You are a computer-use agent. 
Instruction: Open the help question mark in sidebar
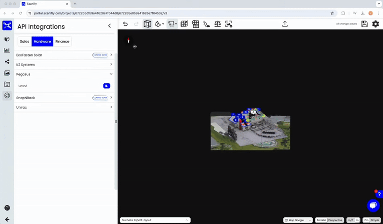(7, 208)
